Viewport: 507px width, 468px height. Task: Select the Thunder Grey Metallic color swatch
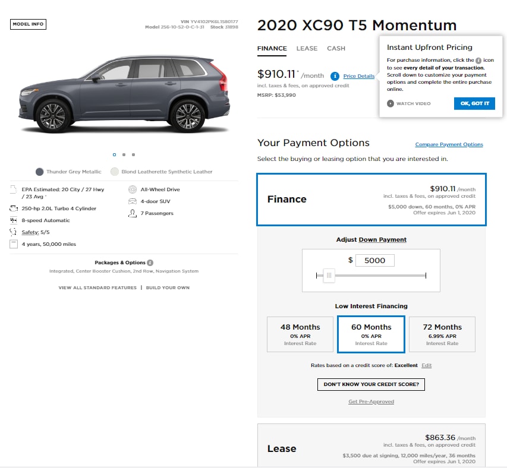[39, 172]
